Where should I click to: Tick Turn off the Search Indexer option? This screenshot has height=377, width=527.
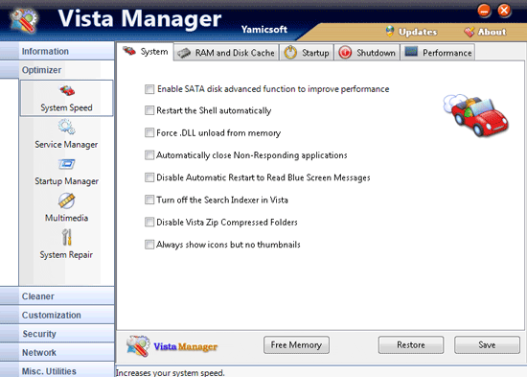[149, 200]
